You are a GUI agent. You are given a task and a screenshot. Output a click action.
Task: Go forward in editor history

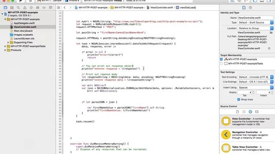point(70,8)
